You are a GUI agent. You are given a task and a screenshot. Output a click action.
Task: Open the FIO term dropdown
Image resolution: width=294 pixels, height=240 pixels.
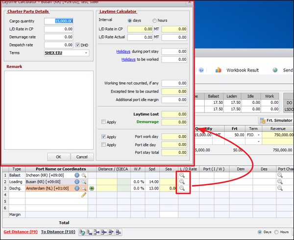[x=259, y=135]
